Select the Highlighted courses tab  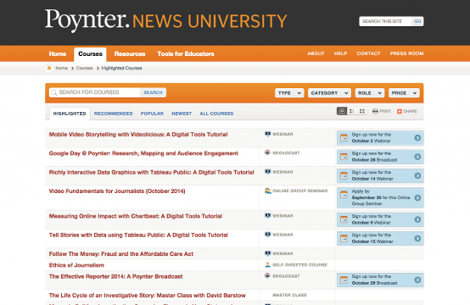pos(69,113)
